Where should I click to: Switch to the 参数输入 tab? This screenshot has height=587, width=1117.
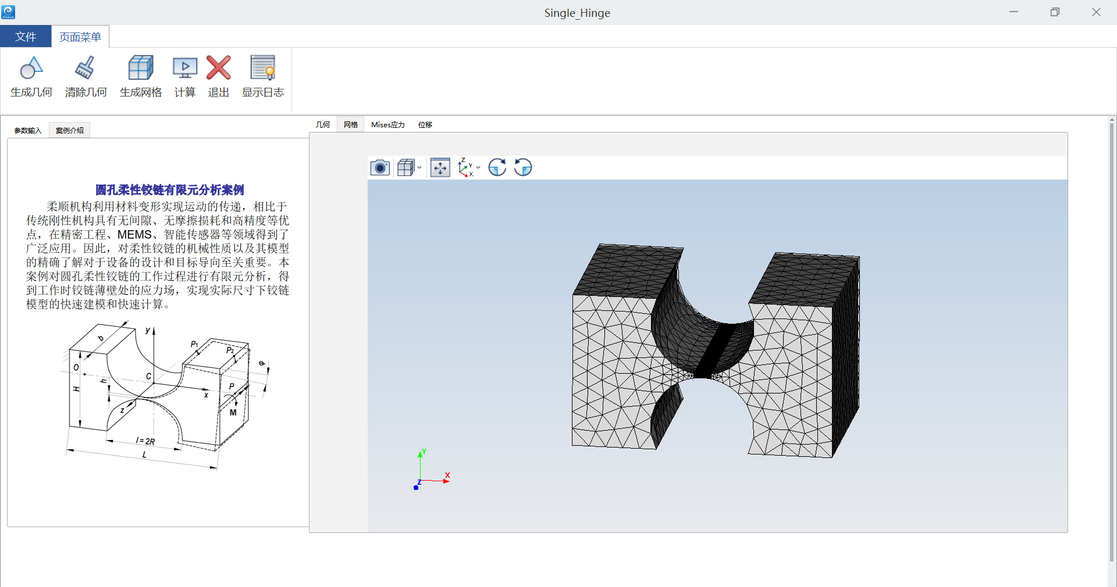(x=28, y=130)
